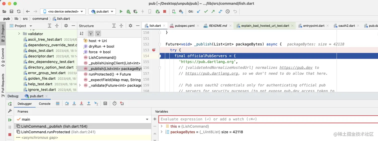Run pub.dart with the green play icon
Image resolution: width=378 pixels, height=141 pixels.
coord(121,11)
